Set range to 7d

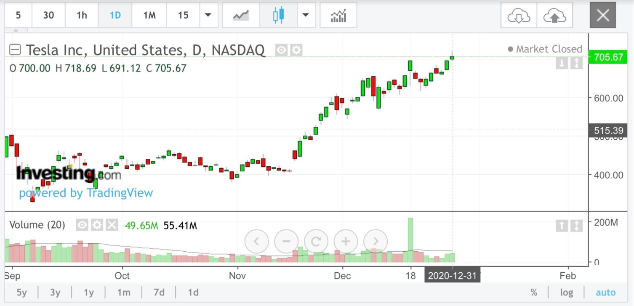(x=159, y=292)
